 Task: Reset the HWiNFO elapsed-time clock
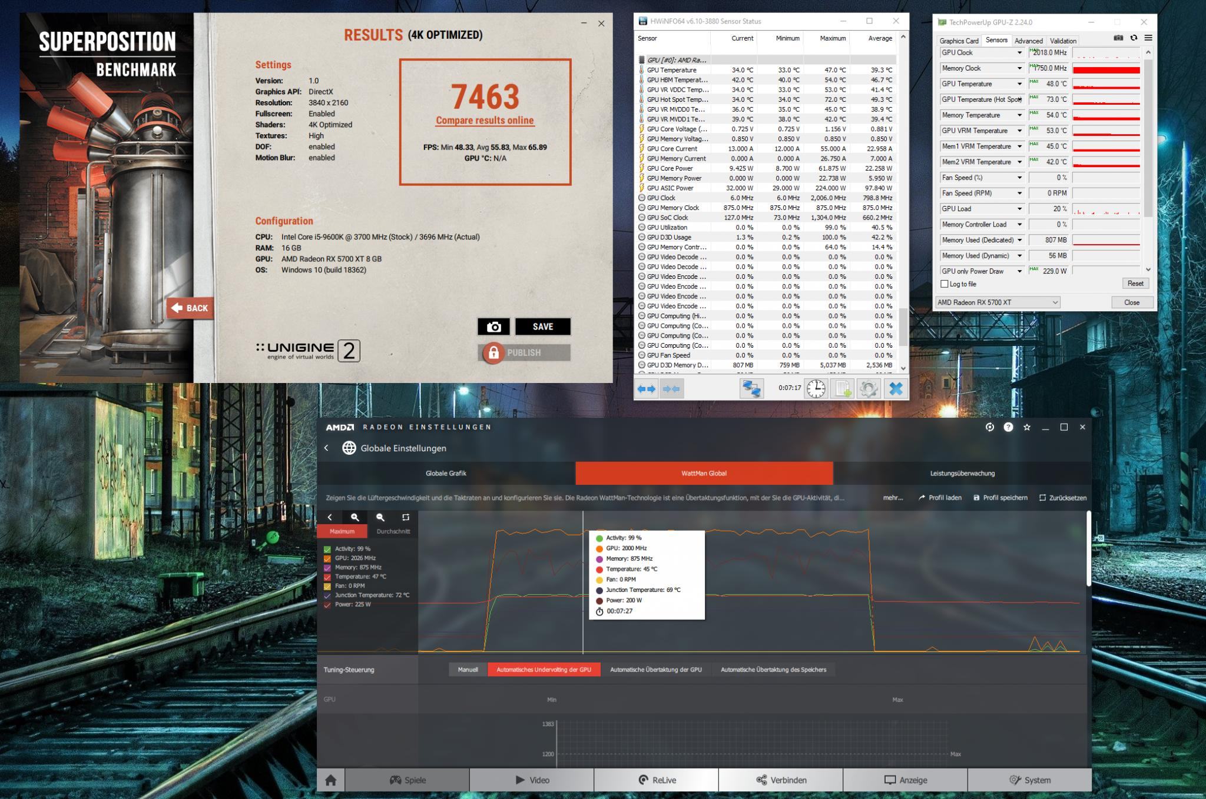pos(816,388)
